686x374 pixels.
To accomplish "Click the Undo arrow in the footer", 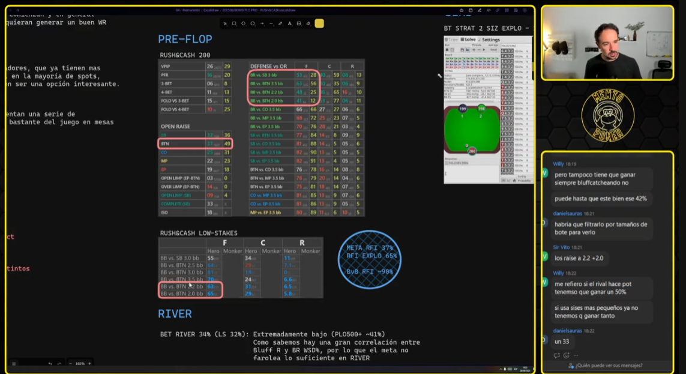I will [x=50, y=363].
